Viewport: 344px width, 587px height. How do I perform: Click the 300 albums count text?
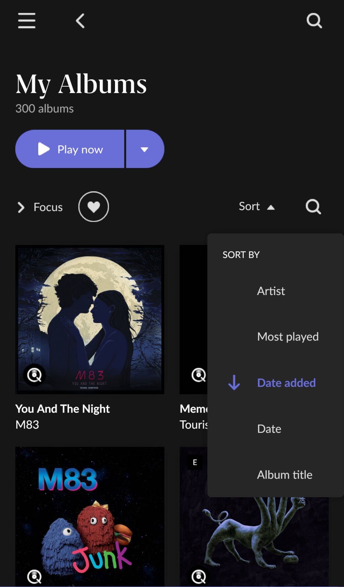tap(45, 109)
